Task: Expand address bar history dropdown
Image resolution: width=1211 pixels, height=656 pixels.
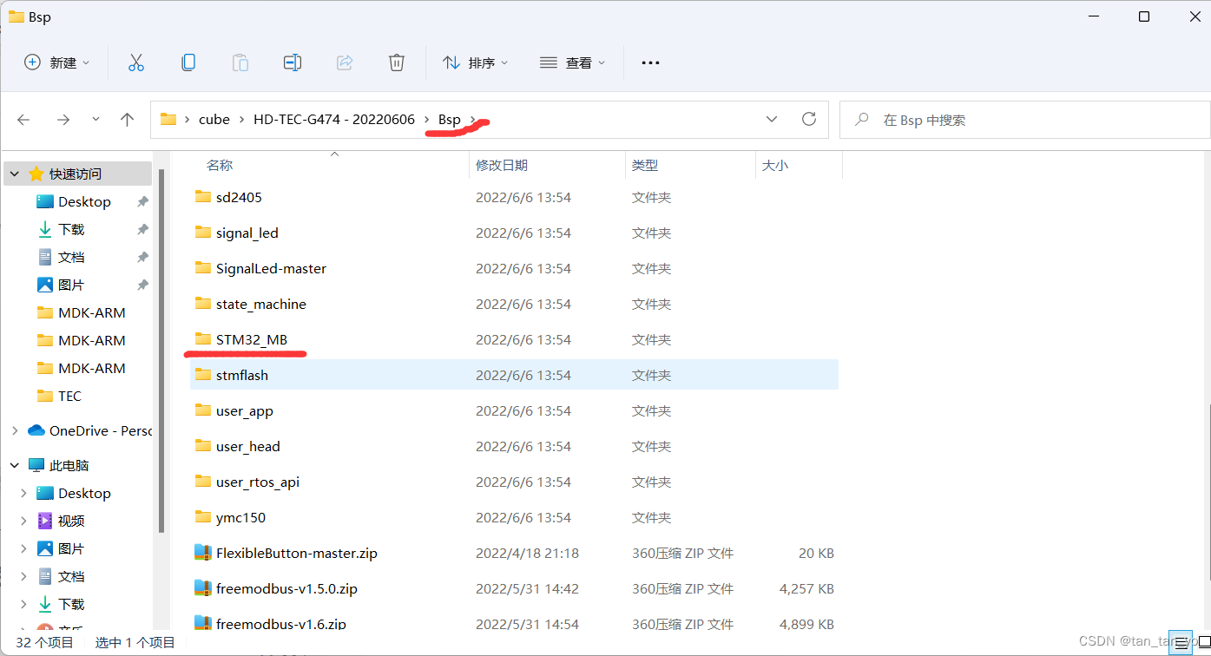Action: (x=772, y=120)
